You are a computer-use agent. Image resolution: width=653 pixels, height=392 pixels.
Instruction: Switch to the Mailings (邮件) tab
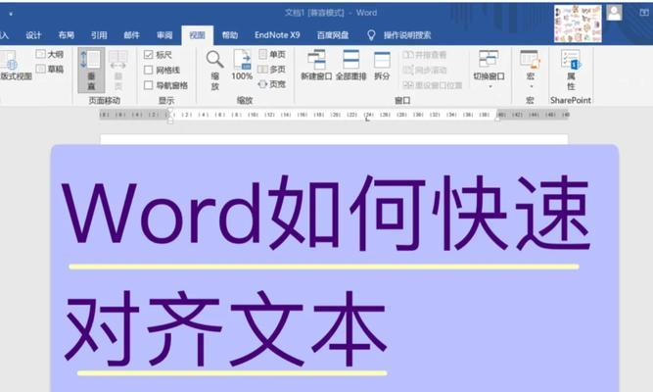tap(131, 35)
